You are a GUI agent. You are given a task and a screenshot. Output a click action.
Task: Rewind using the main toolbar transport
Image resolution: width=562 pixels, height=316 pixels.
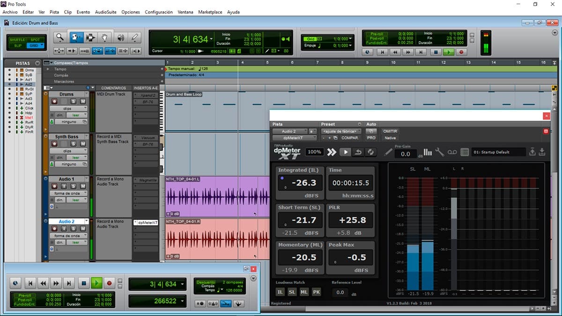[x=395, y=52]
